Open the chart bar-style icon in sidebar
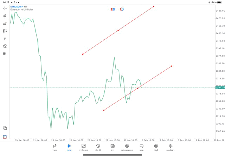This screenshot has width=225, height=157. pyautogui.click(x=5, y=24)
